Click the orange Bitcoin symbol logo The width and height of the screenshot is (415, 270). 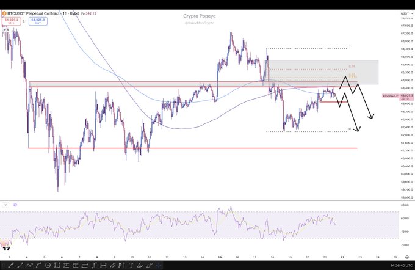(4, 13)
